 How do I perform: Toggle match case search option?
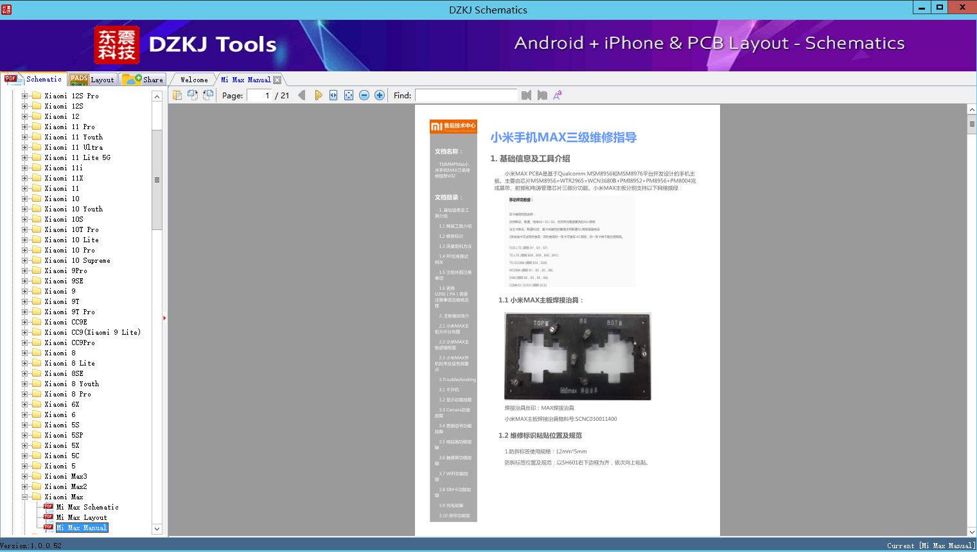click(558, 95)
